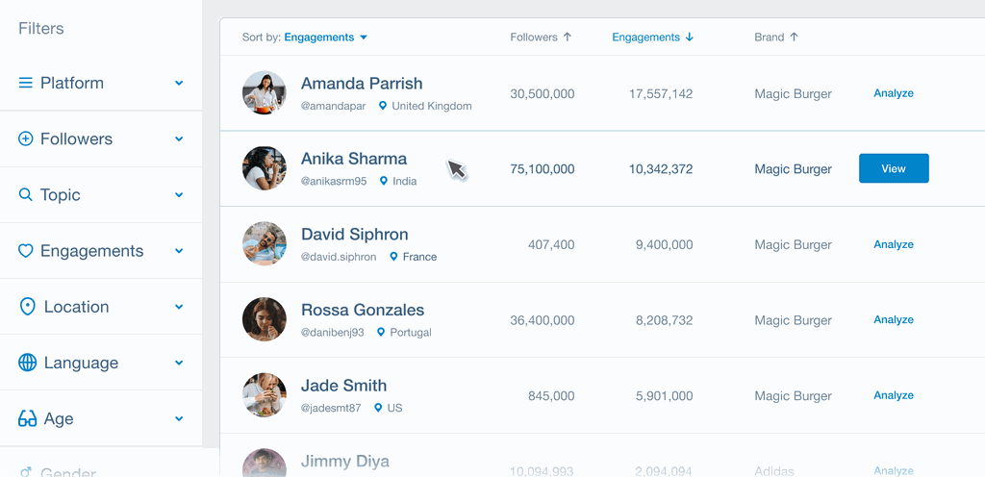The image size is (985, 477).
Task: Click the Engagements heart icon
Action: [x=26, y=251]
